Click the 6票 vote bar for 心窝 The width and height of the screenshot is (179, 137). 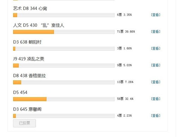coord(64,15)
